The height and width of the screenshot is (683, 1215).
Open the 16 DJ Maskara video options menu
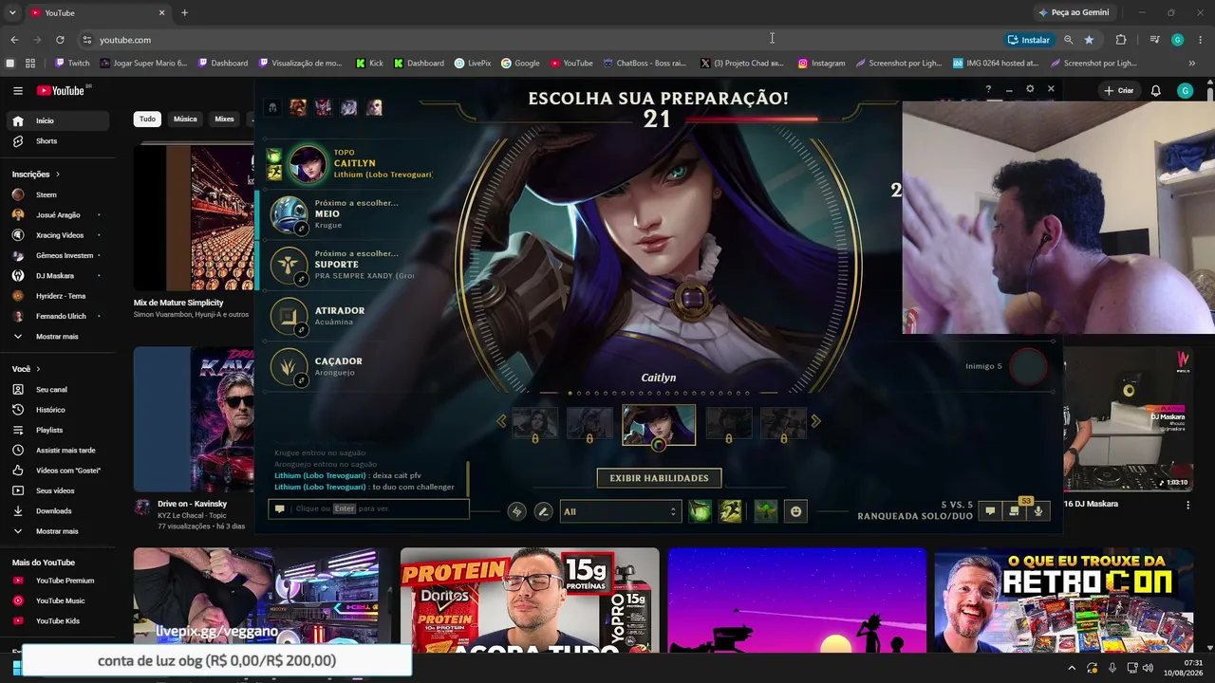(x=1187, y=506)
